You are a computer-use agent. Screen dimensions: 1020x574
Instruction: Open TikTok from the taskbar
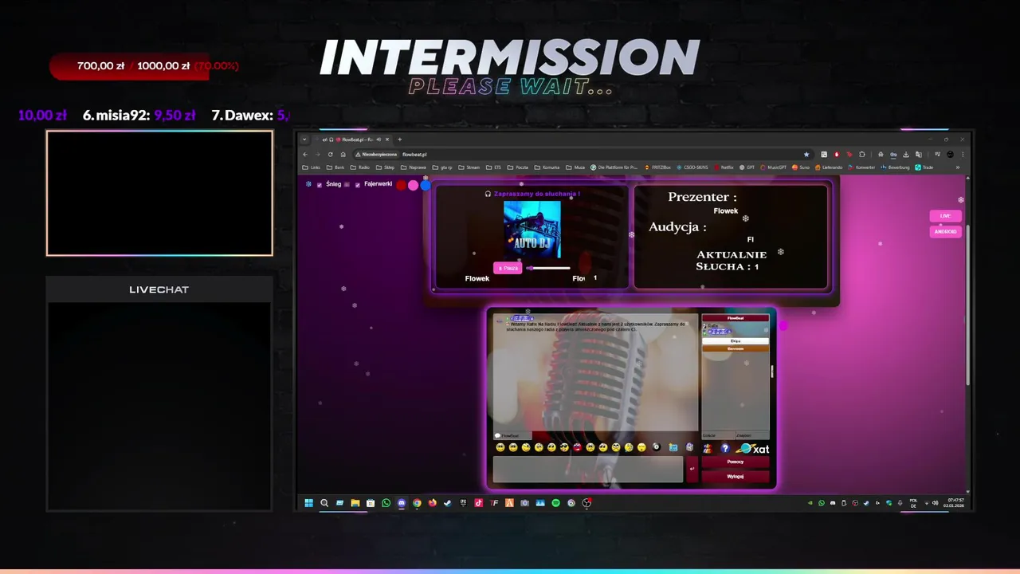pyautogui.click(x=479, y=503)
